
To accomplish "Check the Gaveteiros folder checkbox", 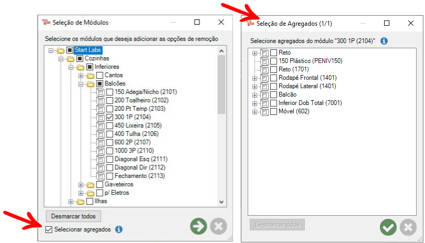I will click(100, 184).
